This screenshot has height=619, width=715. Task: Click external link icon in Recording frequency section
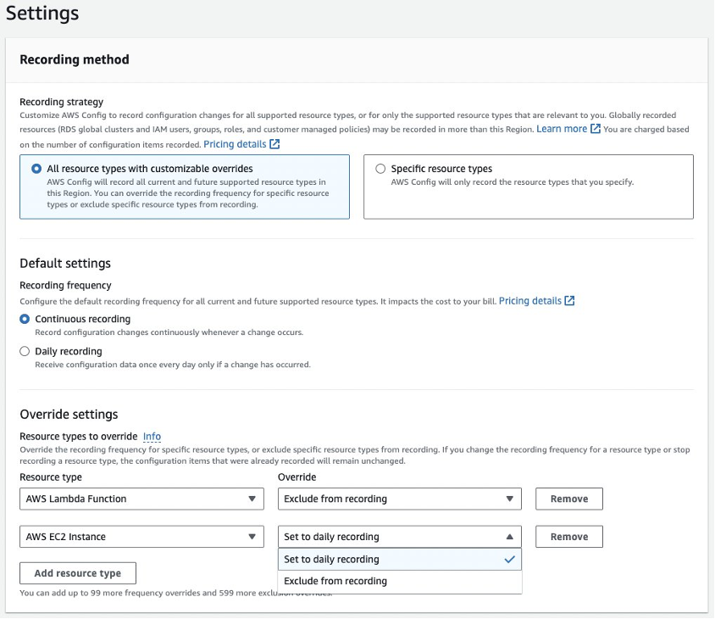pyautogui.click(x=569, y=300)
